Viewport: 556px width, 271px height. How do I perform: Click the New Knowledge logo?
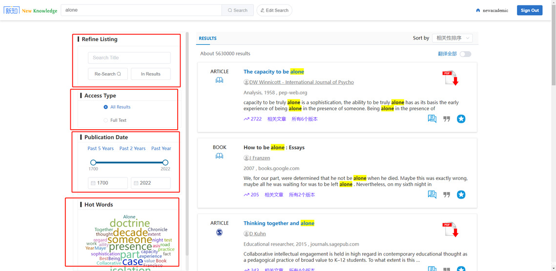30,10
